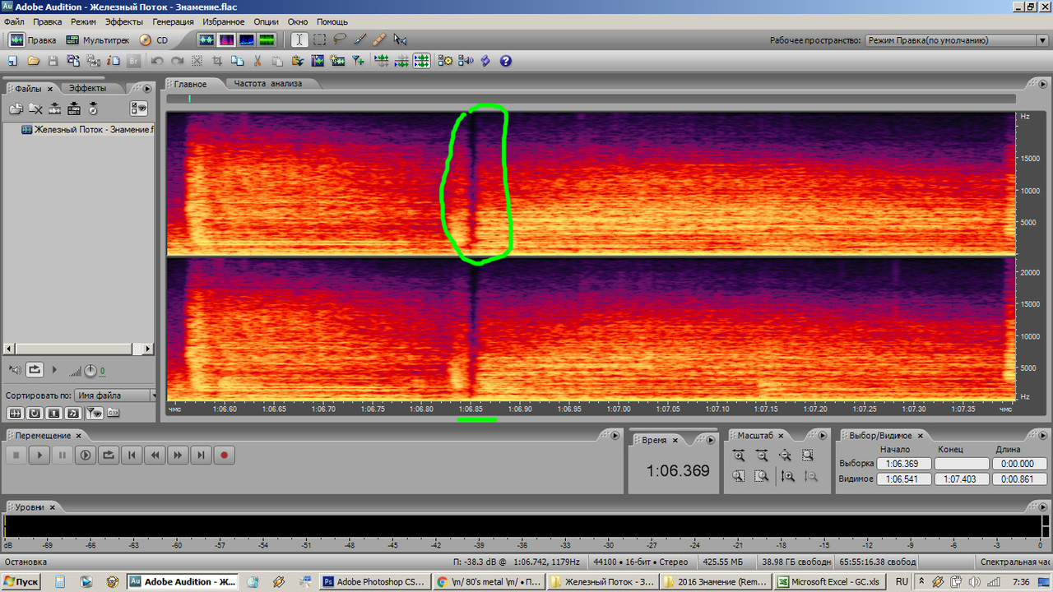Open the Генерация menu
Viewport: 1053px width, 592px height.
[173, 21]
